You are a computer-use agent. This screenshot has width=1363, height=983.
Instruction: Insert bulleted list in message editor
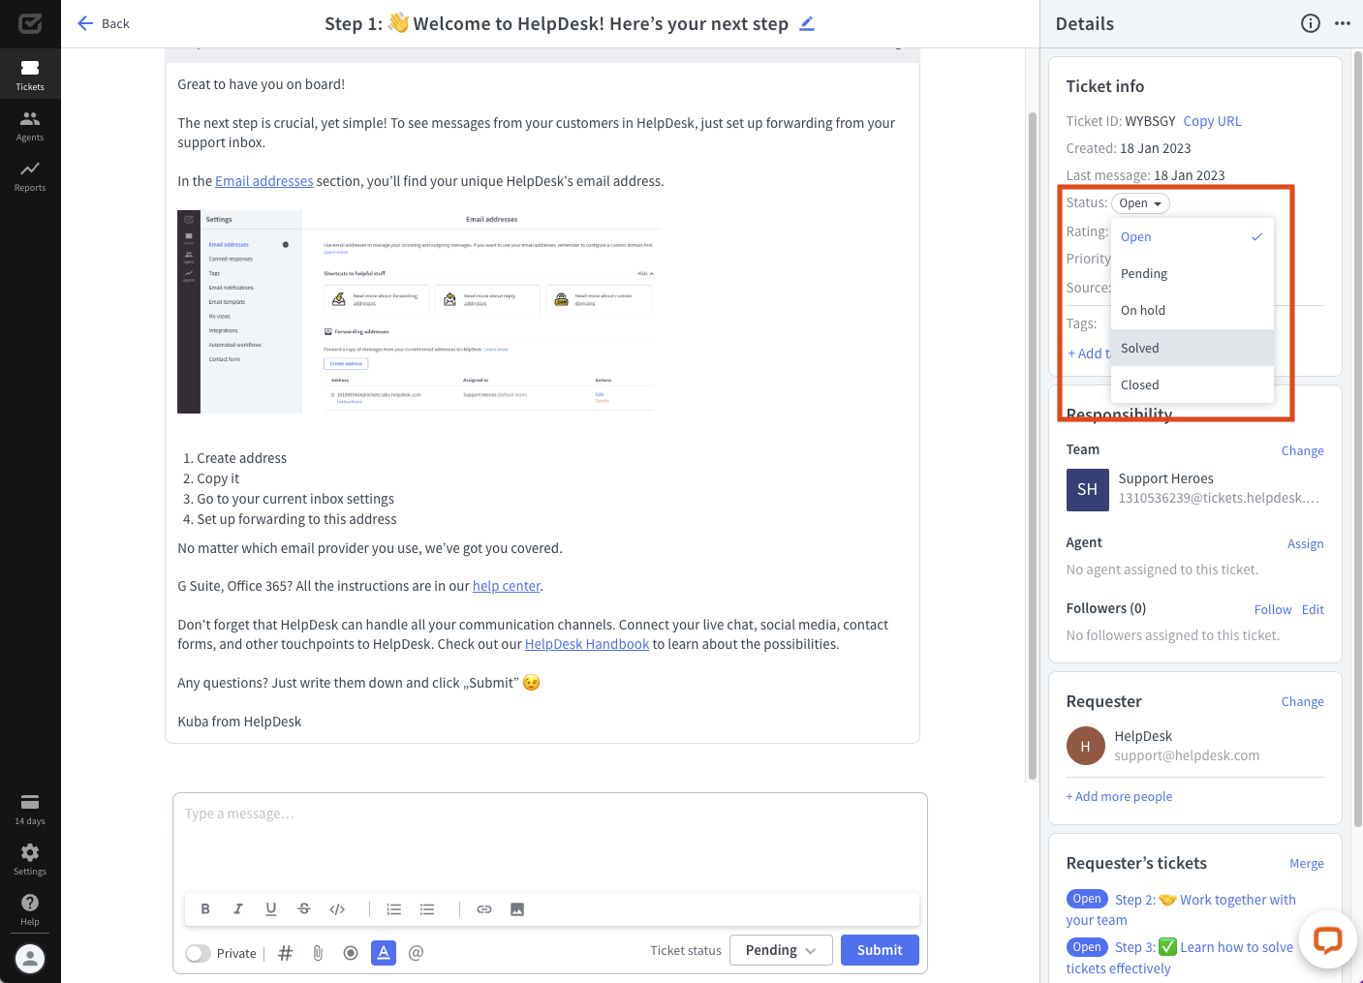pyautogui.click(x=427, y=909)
